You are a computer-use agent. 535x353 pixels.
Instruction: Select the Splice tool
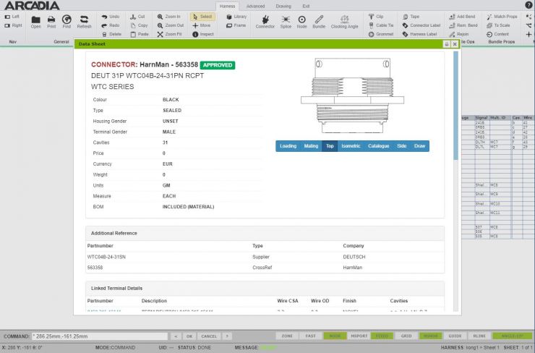coord(286,22)
